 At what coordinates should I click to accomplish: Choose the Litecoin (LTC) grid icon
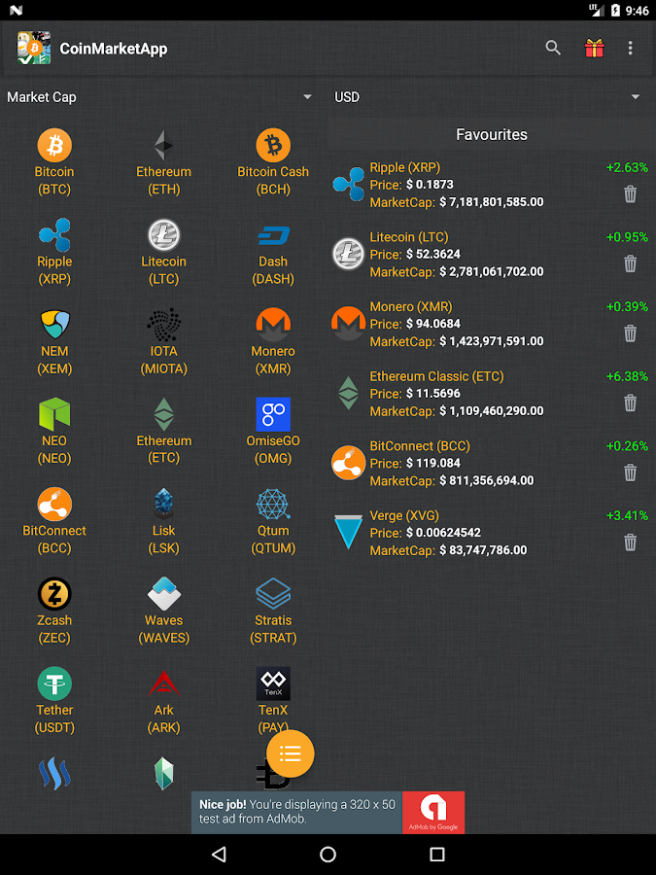(x=163, y=235)
